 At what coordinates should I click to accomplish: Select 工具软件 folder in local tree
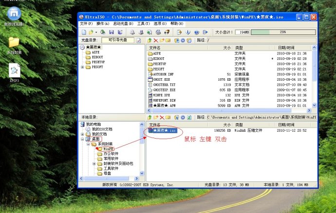tap(111, 168)
